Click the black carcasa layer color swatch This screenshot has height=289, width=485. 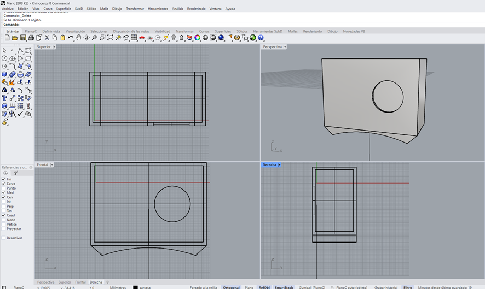pos(135,287)
